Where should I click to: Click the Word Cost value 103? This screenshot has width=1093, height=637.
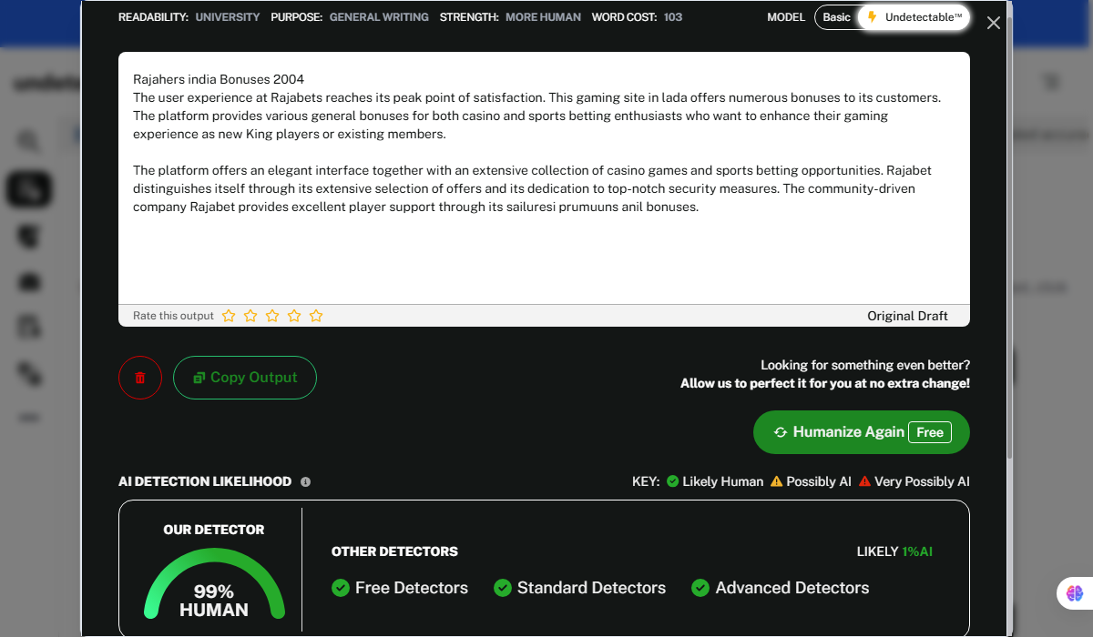click(x=673, y=17)
